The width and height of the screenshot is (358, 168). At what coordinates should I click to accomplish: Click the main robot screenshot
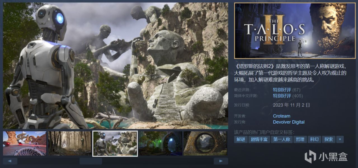click(x=116, y=66)
